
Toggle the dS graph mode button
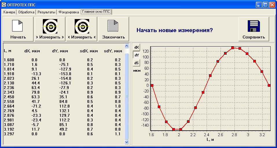(x=137, y=63)
